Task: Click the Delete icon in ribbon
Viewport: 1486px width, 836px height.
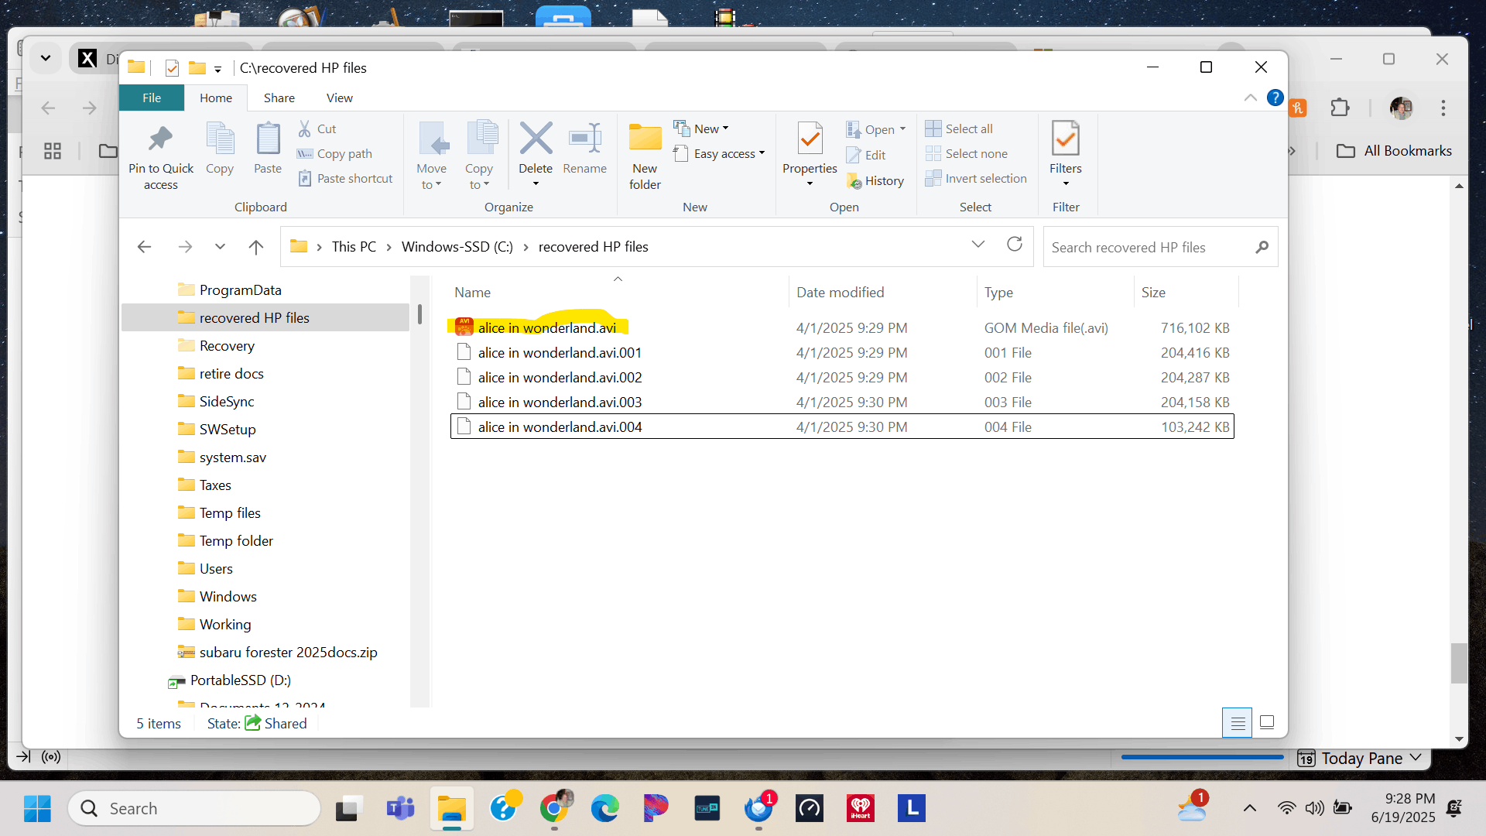Action: [x=536, y=139]
